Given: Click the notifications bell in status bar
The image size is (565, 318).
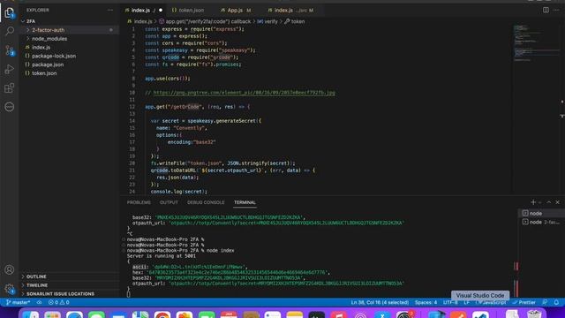Looking at the screenshot, I should 556,302.
